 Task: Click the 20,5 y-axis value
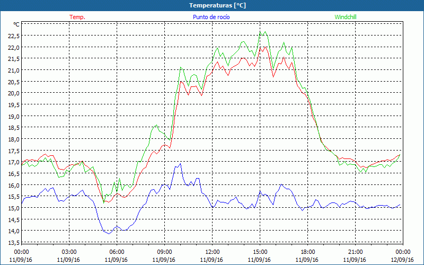[14, 82]
